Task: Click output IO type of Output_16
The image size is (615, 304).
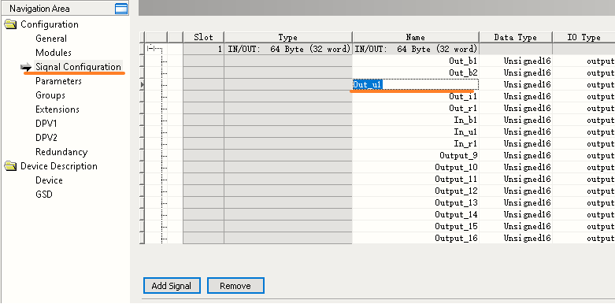Action: 601,238
